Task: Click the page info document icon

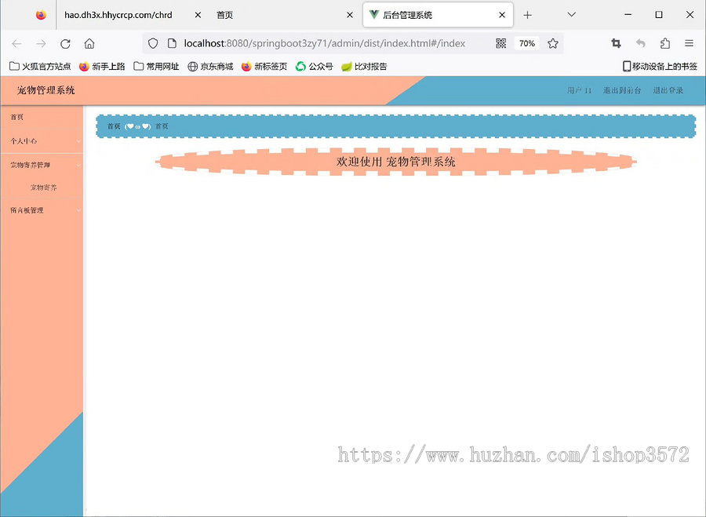Action: tap(172, 43)
